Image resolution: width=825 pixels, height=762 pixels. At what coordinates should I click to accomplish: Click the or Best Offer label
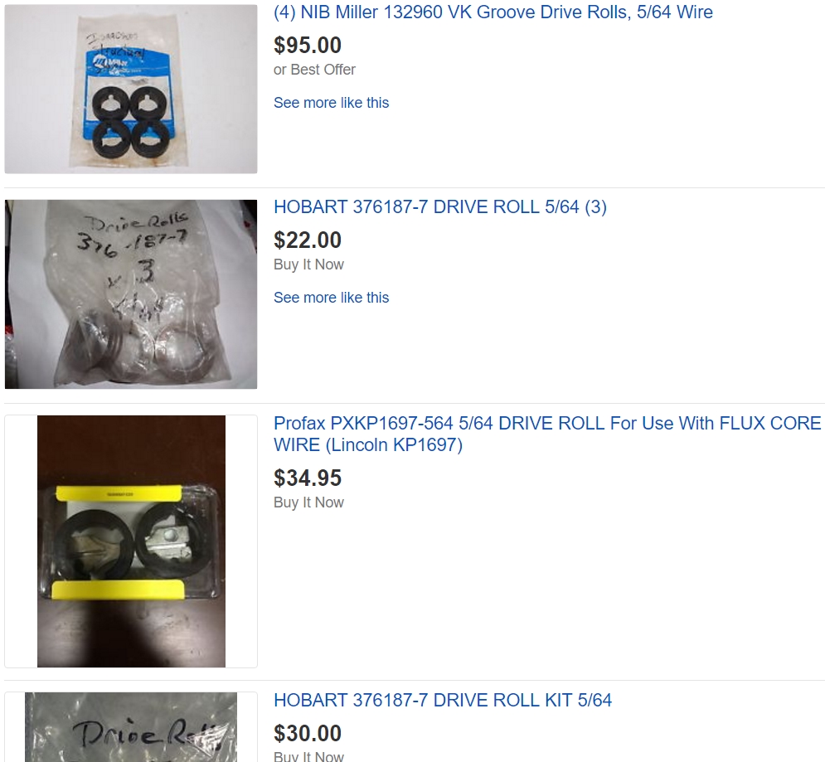tap(314, 70)
